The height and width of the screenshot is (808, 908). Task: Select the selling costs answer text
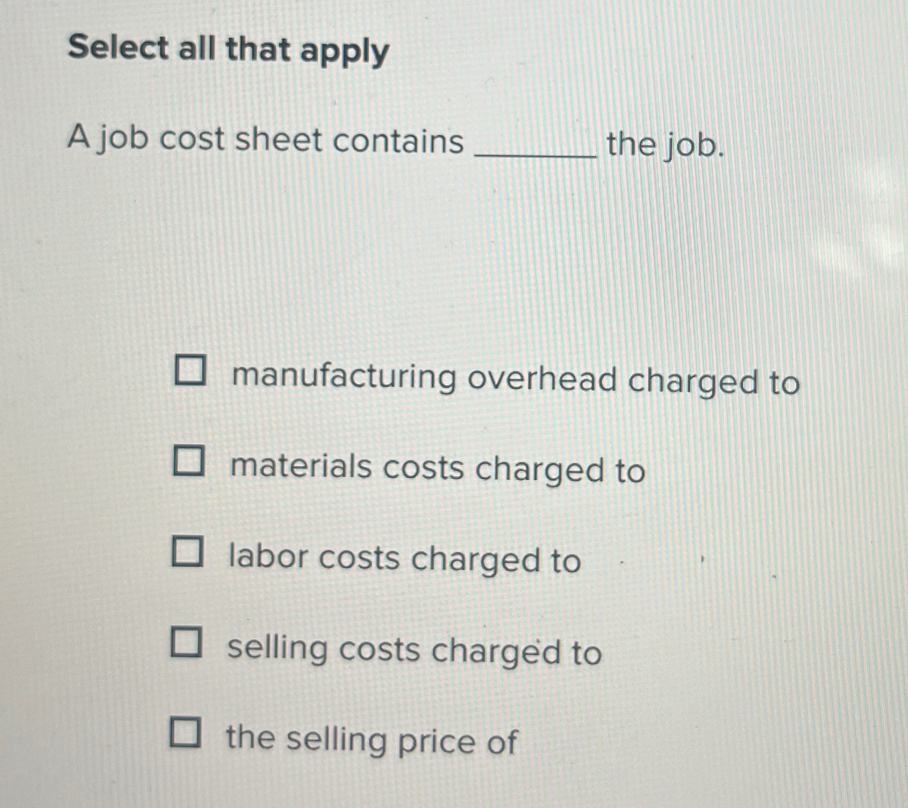(414, 649)
